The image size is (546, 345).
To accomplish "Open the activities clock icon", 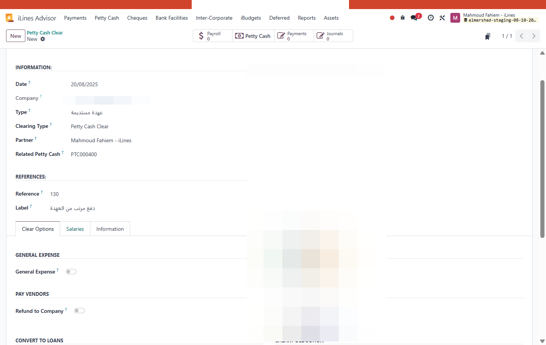I will pyautogui.click(x=431, y=18).
